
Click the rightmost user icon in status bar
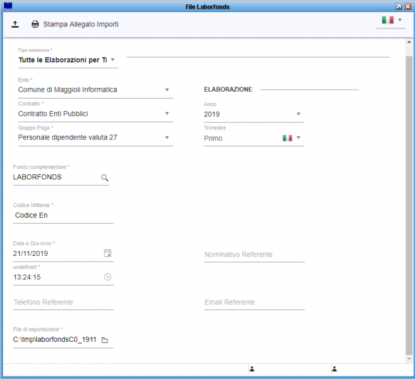coord(334,368)
